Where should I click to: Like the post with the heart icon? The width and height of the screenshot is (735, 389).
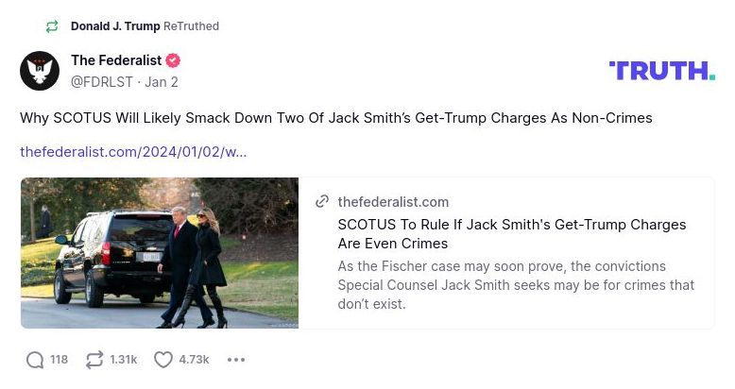pos(163,360)
